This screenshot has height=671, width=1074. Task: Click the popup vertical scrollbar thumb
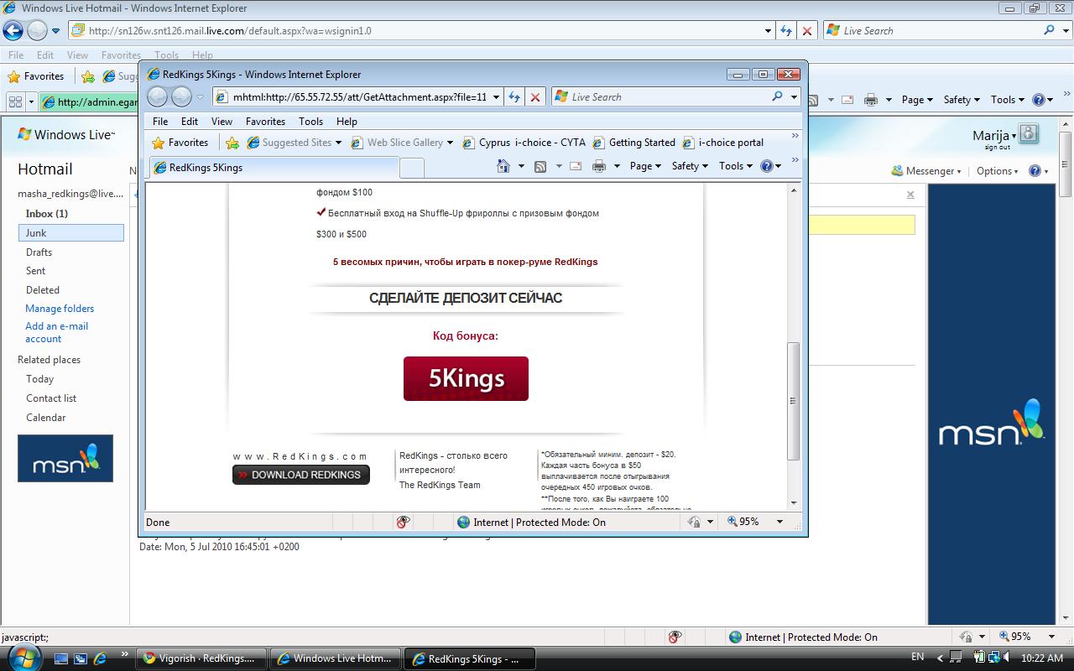pos(793,401)
